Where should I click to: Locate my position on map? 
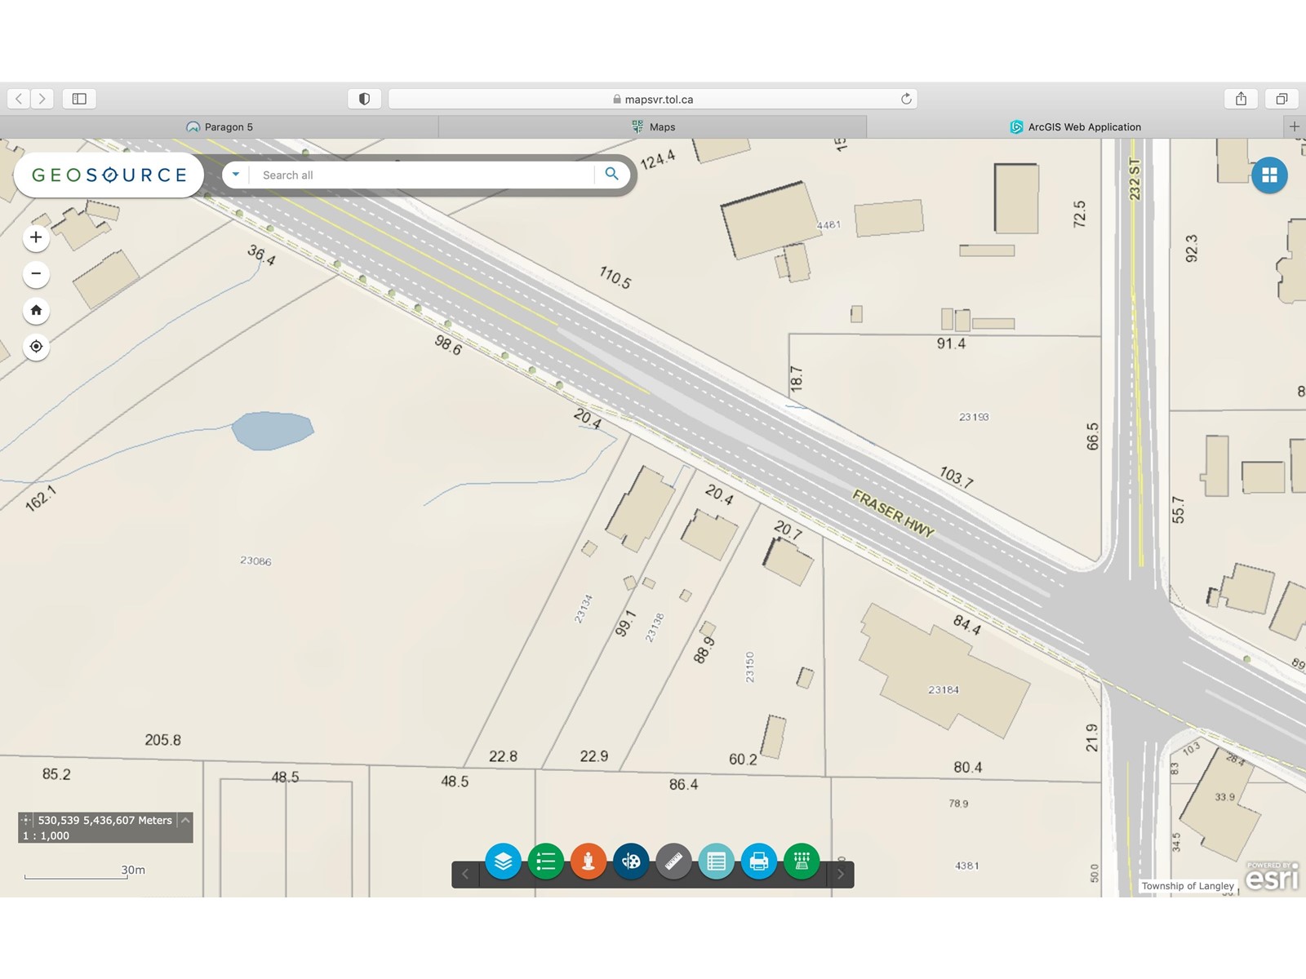pyautogui.click(x=36, y=347)
